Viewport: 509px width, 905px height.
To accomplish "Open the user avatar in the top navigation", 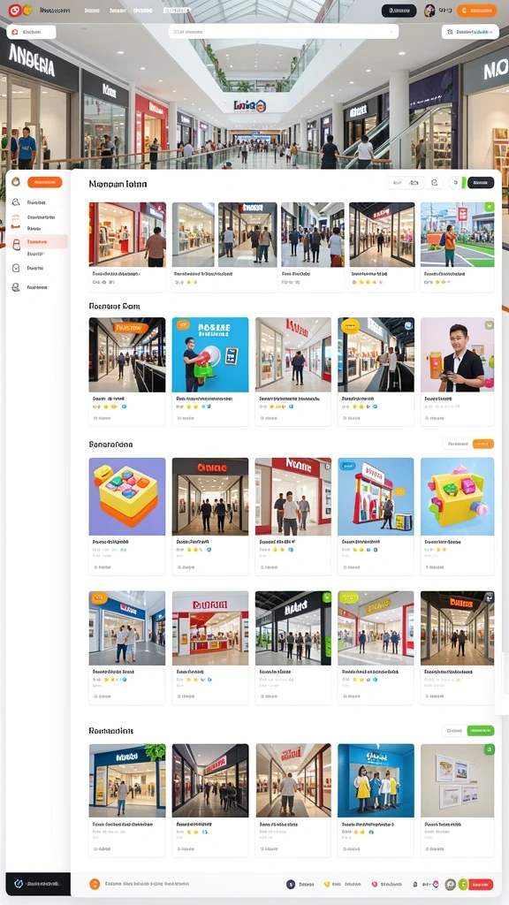I will (429, 11).
